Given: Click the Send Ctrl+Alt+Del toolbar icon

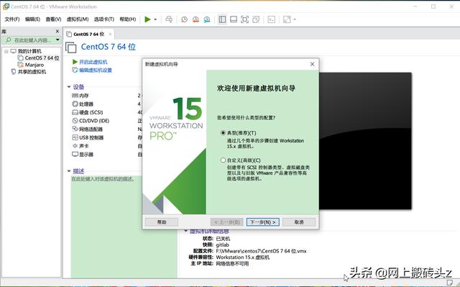Looking at the screenshot, I should pyautogui.click(x=169, y=19).
